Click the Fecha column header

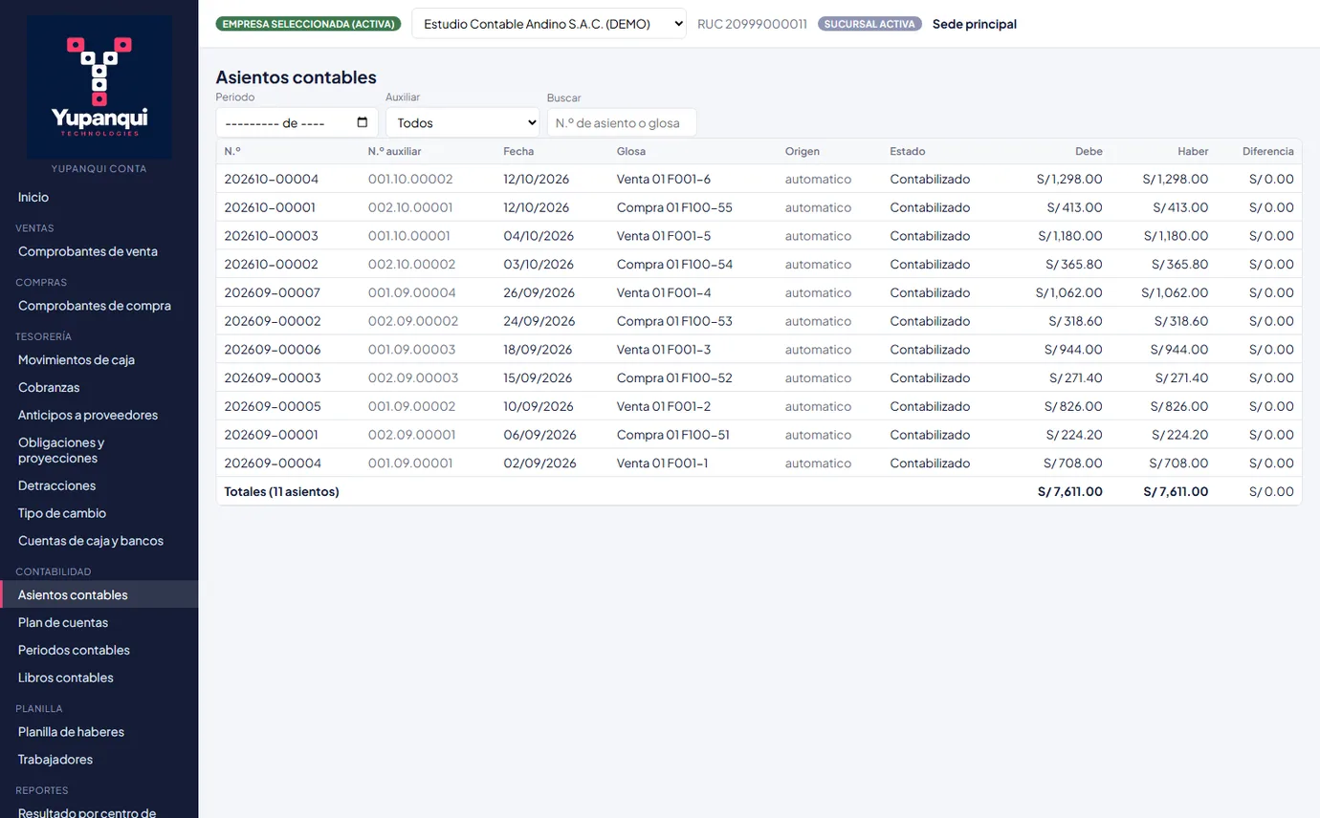click(518, 151)
